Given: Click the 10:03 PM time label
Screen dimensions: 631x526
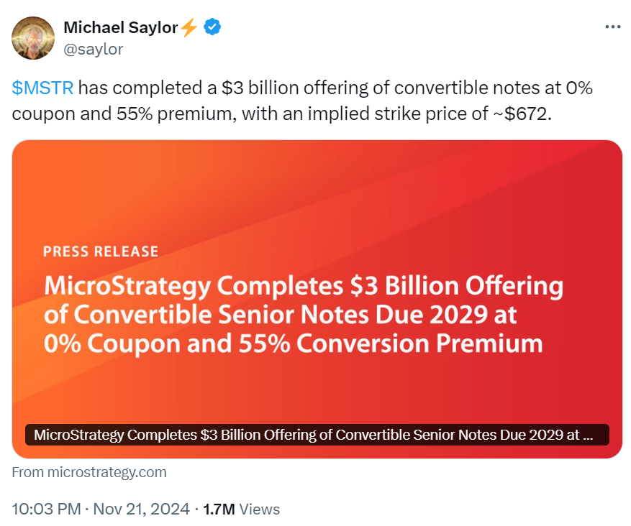Looking at the screenshot, I should (x=46, y=509).
